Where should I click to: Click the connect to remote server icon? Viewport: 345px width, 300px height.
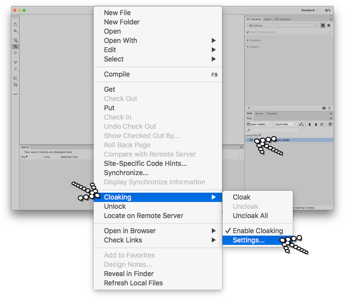(301, 124)
